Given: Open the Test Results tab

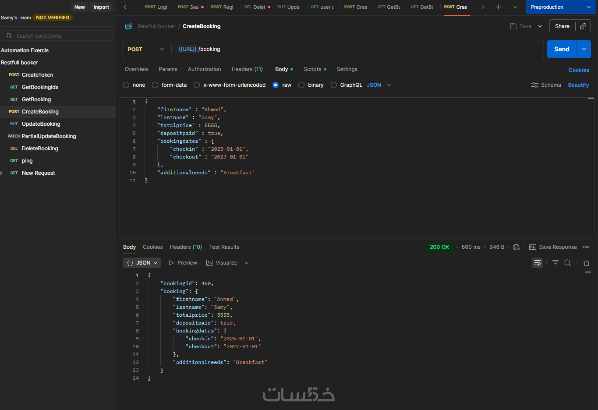Looking at the screenshot, I should [x=224, y=247].
